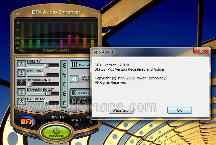This screenshot has width=216, height=145.
Task: Close the Help About dialog
Action: (201, 50)
